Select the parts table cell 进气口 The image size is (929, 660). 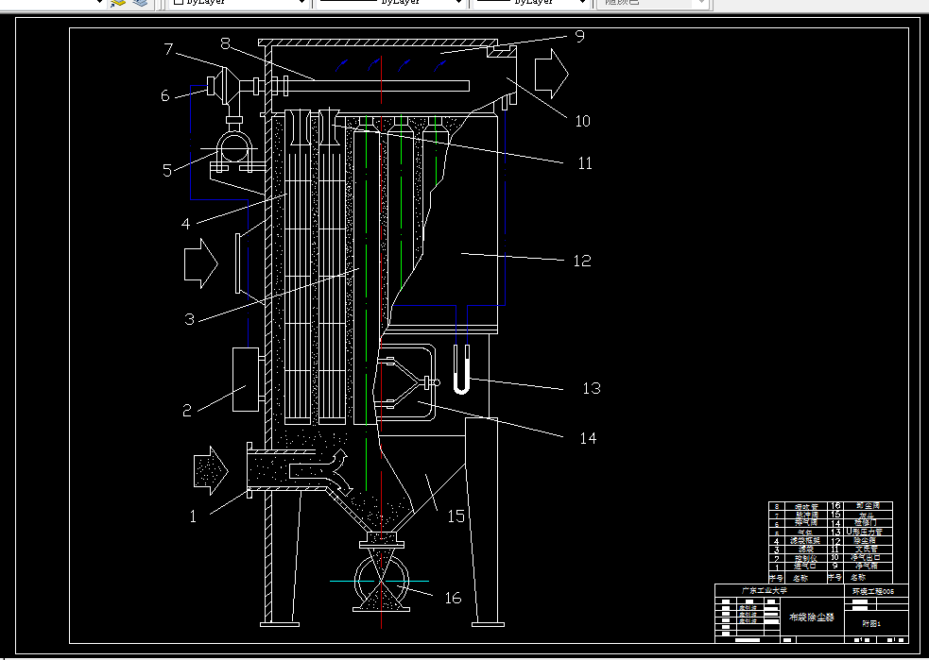(805, 566)
